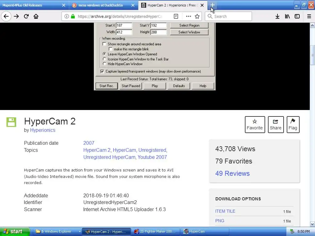315x236 pixels.
Task: Open the browser home page
Action: (36, 17)
